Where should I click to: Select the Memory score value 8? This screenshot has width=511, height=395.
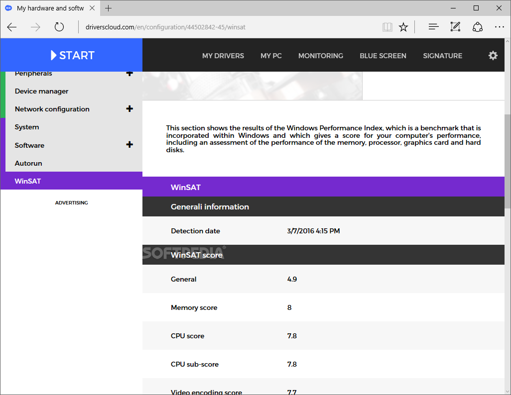coord(289,307)
